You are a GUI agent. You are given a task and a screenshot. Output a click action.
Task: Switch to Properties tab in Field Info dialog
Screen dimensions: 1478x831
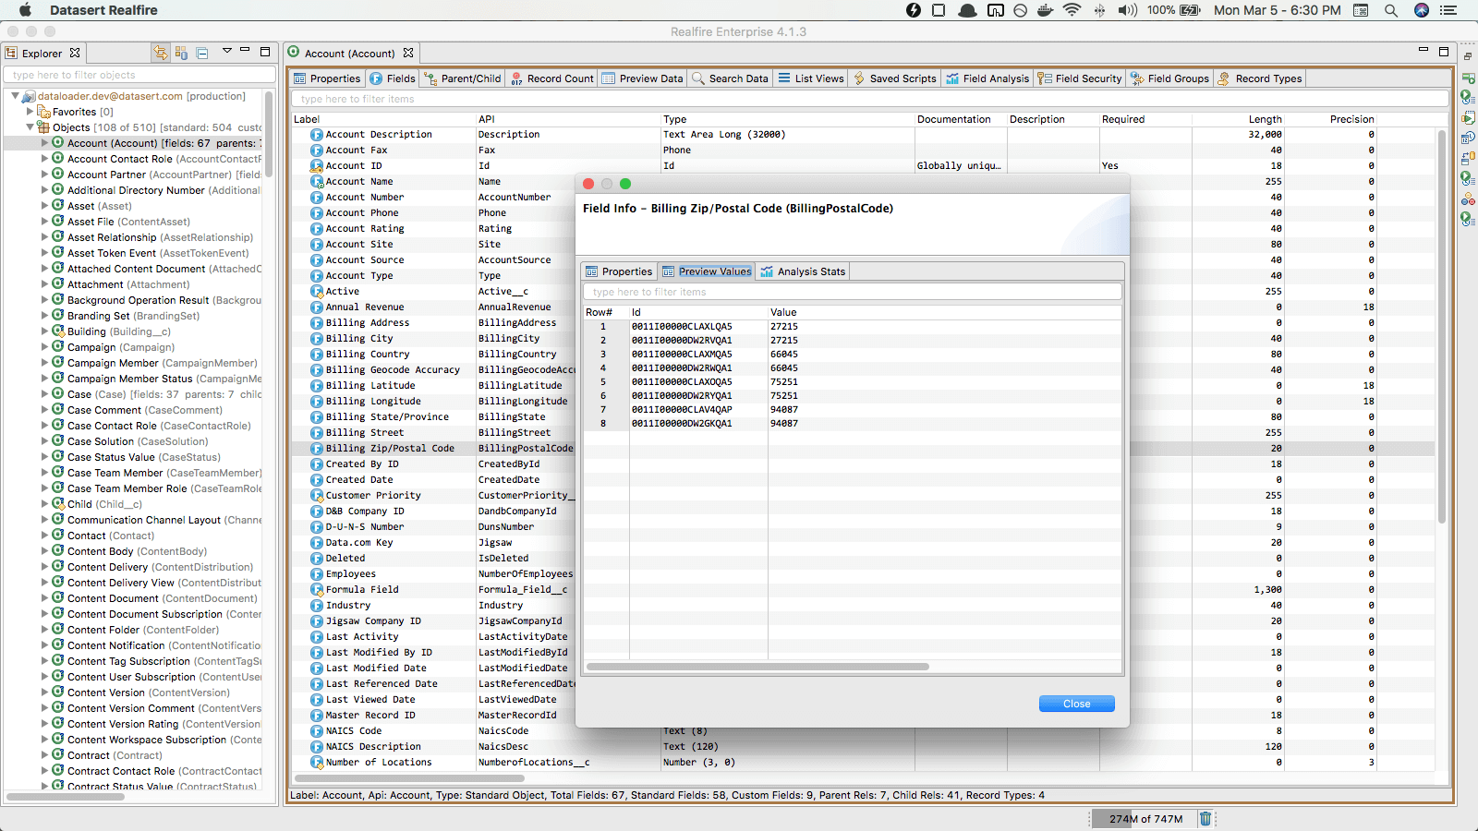coord(619,271)
